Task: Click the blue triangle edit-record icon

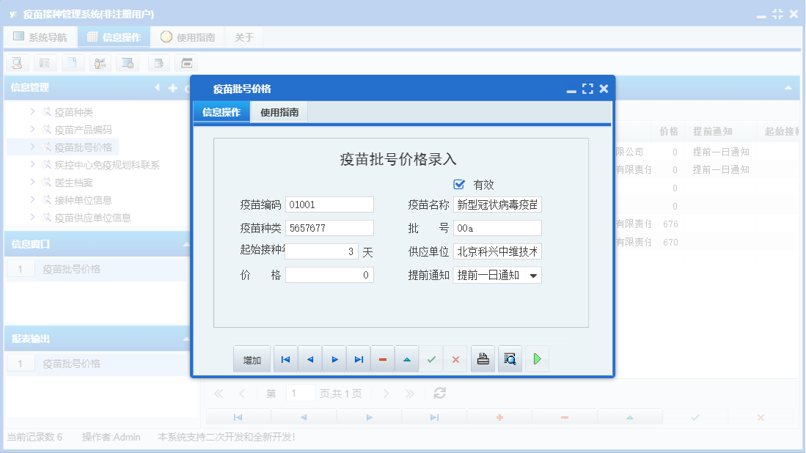Action: click(x=406, y=358)
